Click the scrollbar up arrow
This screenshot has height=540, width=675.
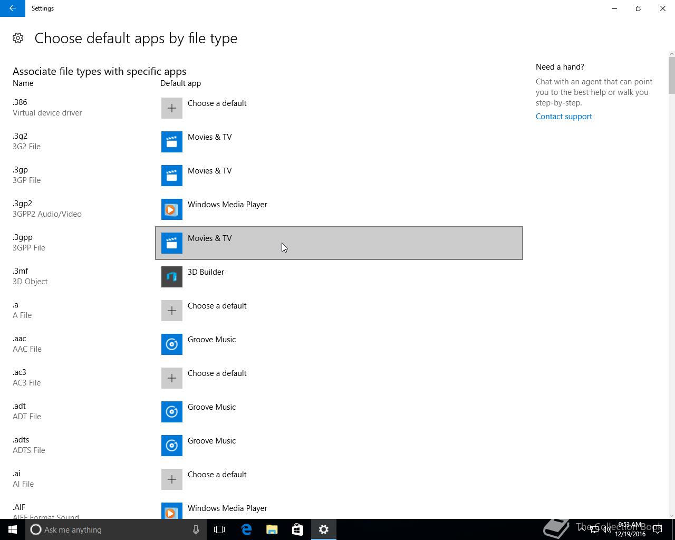671,54
